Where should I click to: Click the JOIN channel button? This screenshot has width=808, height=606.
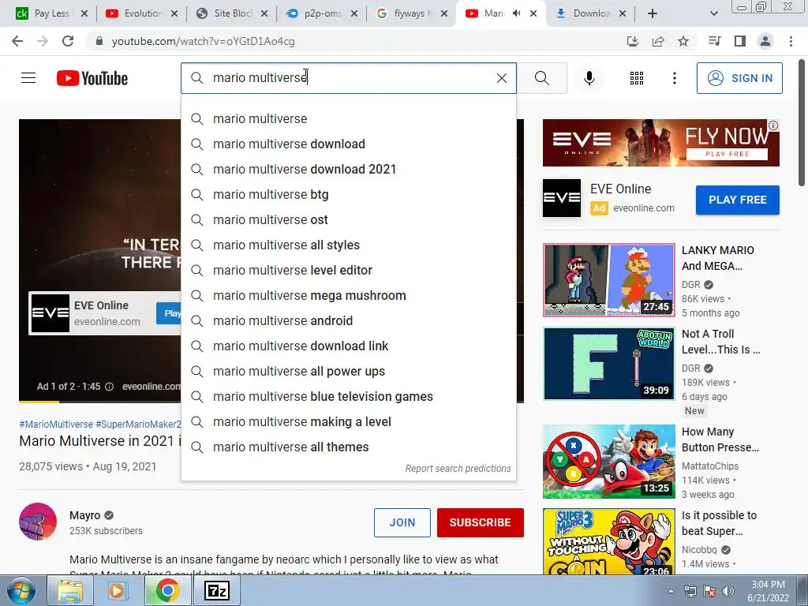(402, 522)
